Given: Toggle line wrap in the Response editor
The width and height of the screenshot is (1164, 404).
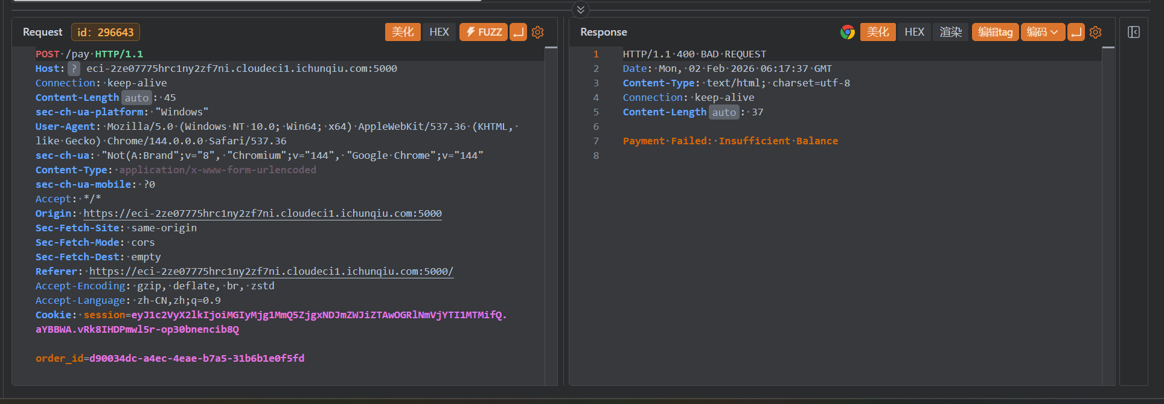Looking at the screenshot, I should coord(1076,32).
